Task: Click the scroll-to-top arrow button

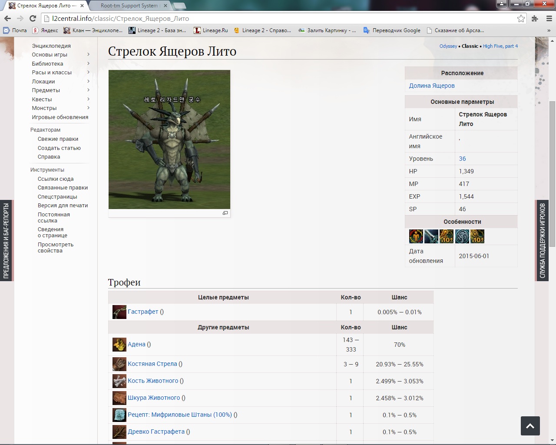Action: [530, 426]
